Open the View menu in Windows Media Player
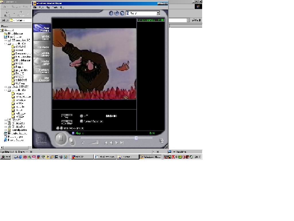The width and height of the screenshot is (294, 221). (41, 7)
